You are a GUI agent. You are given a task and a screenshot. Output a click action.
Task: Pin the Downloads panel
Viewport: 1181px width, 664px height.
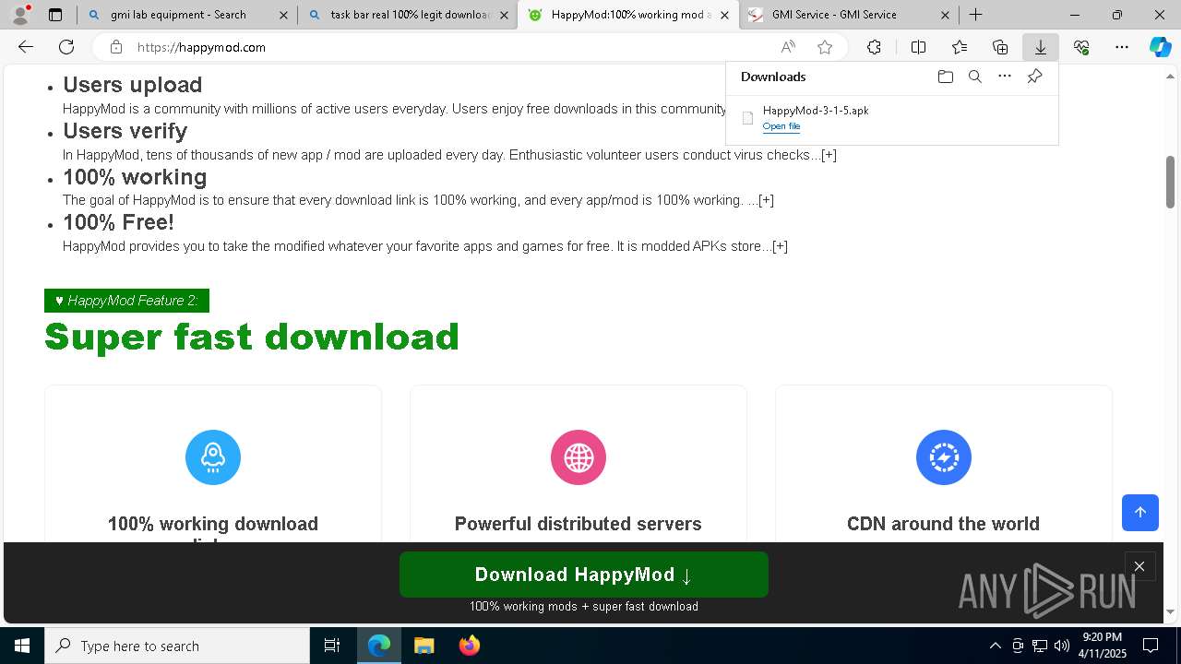coord(1034,77)
